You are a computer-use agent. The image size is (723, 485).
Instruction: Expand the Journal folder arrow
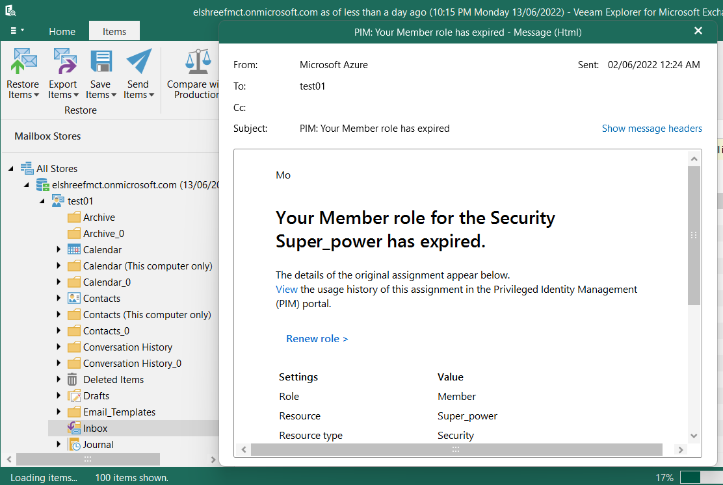coord(59,444)
